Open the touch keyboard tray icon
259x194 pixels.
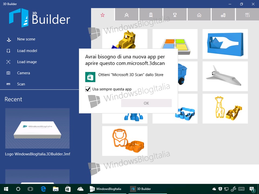[241, 189]
